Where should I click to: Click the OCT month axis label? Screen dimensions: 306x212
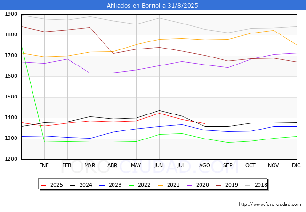pos(250,165)
